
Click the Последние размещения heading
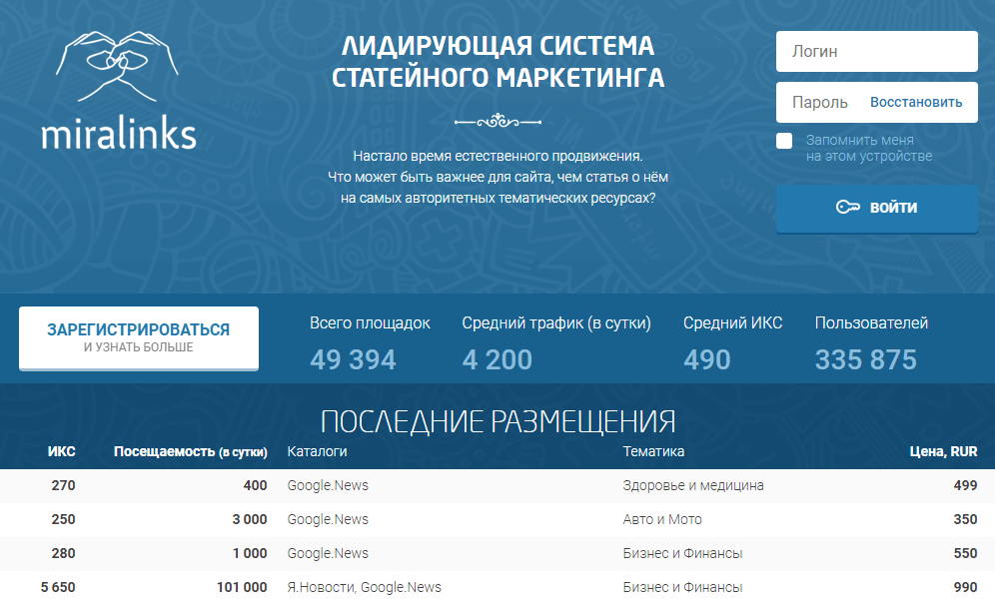(x=497, y=421)
